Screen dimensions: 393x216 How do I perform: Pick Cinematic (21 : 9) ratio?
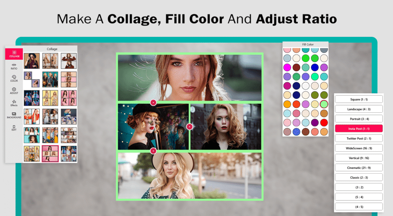tap(359, 168)
